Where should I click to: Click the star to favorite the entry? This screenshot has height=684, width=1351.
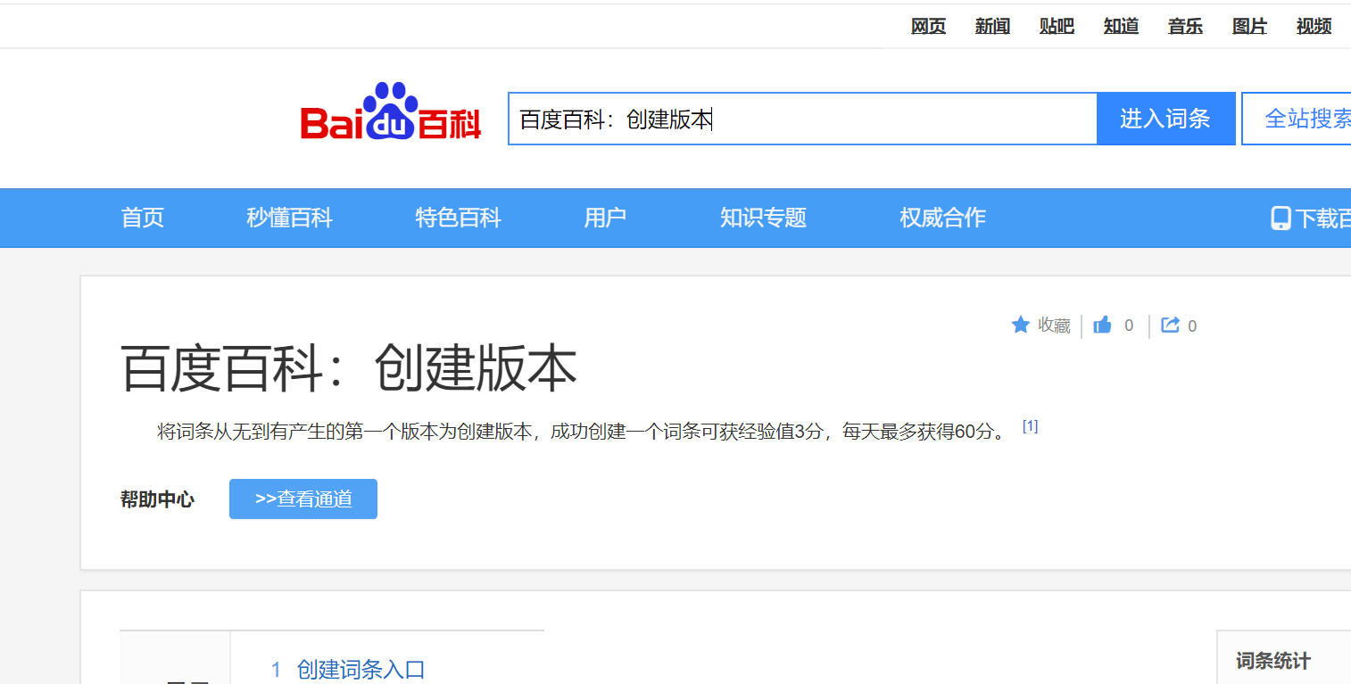coord(1020,325)
